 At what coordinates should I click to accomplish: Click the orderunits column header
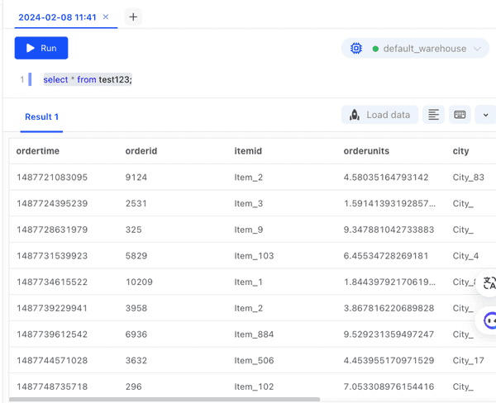click(366, 151)
